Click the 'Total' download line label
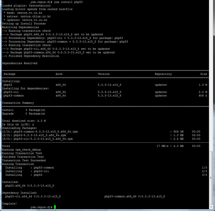This screenshot has height=211, width=215. 6,146
